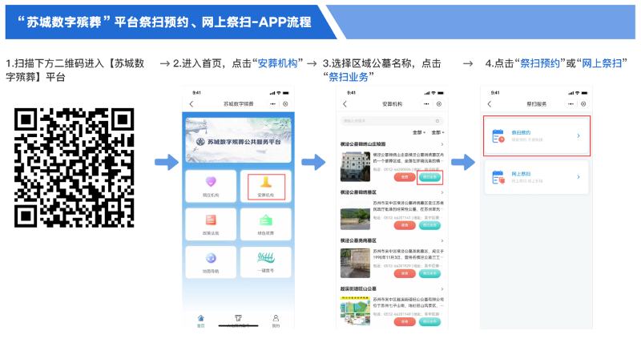641x347 pixels.
Task: Click the red button on first cemetery card
Action: tap(405, 178)
